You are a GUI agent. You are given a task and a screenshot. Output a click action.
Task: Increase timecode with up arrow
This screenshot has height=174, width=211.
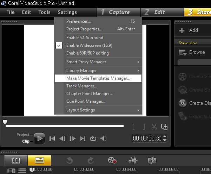point(165,137)
